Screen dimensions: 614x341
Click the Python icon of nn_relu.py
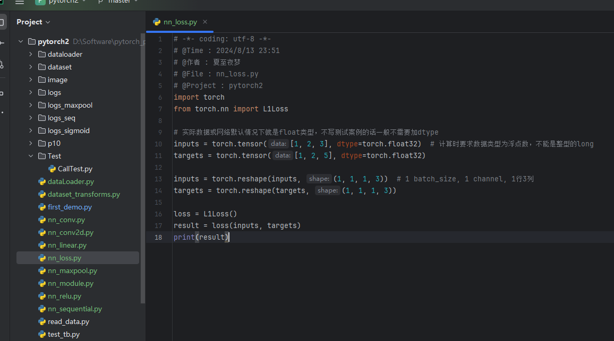click(x=42, y=296)
